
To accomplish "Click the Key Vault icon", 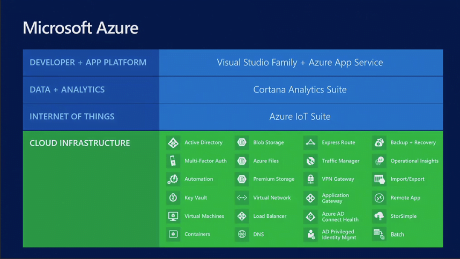I will click(173, 198).
